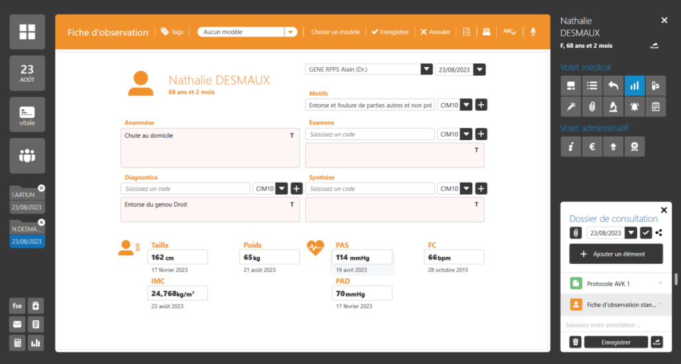The width and height of the screenshot is (681, 364).
Task: Click the alarm bell reminders icon
Action: (x=634, y=106)
